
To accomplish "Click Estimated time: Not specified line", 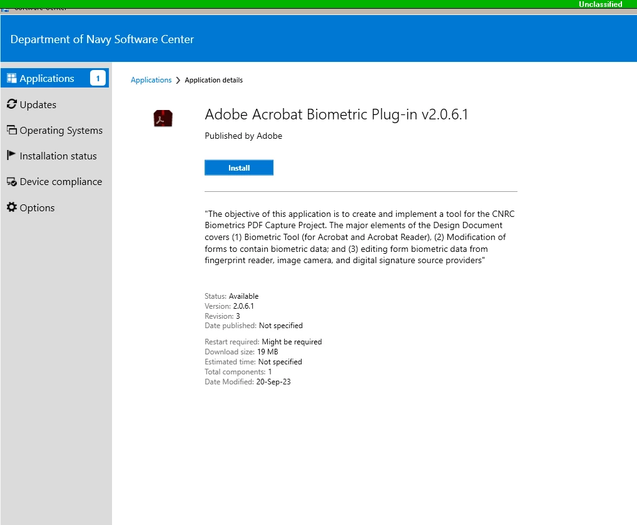I will pos(253,362).
